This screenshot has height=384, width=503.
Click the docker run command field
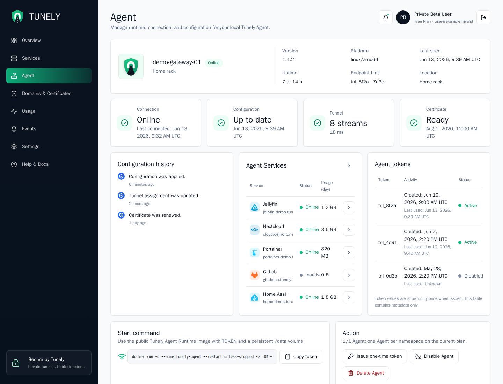click(x=202, y=357)
